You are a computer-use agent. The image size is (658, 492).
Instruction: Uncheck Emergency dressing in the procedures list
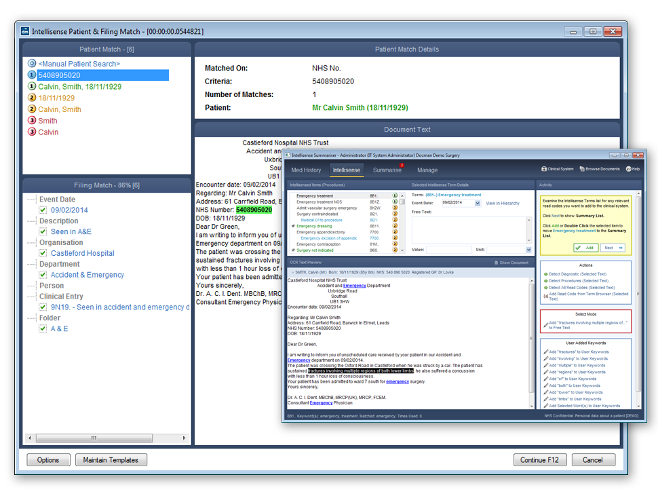pyautogui.click(x=293, y=226)
